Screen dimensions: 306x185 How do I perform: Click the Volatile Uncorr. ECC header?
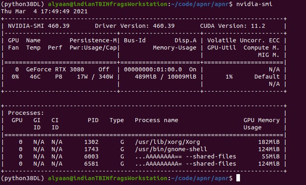pos(243,40)
